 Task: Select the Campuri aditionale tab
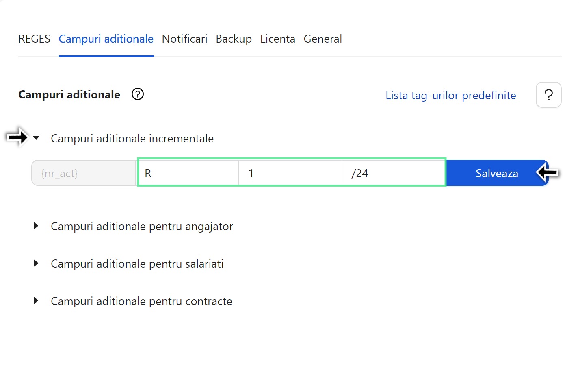(106, 39)
